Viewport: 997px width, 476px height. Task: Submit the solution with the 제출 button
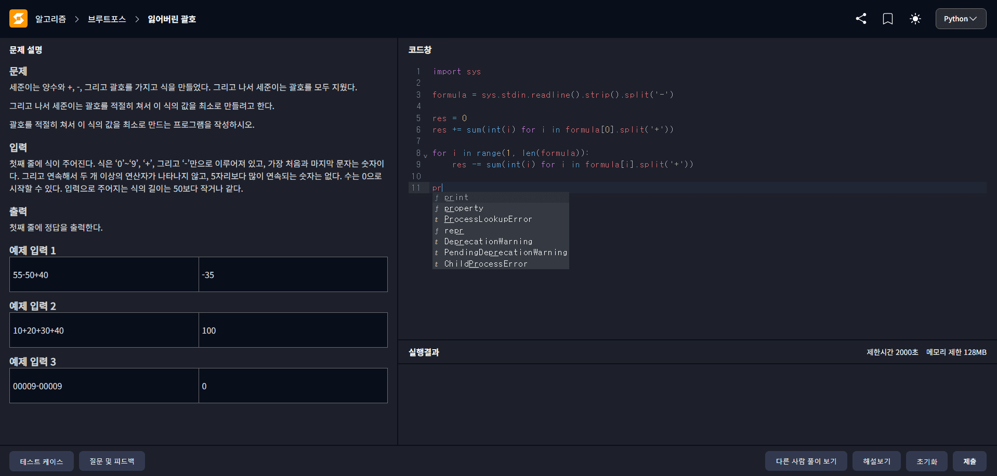[969, 461]
